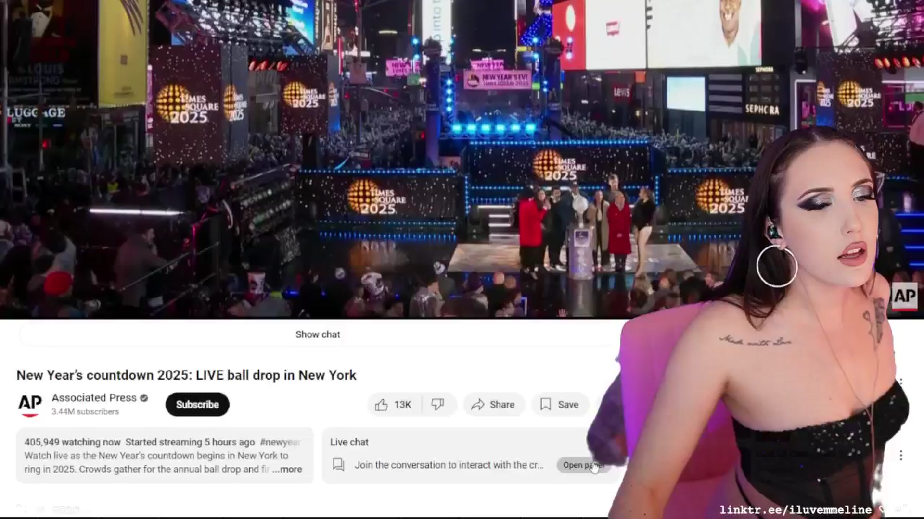Screen dimensions: 924x519
Task: Dislike the video
Action: 438,405
